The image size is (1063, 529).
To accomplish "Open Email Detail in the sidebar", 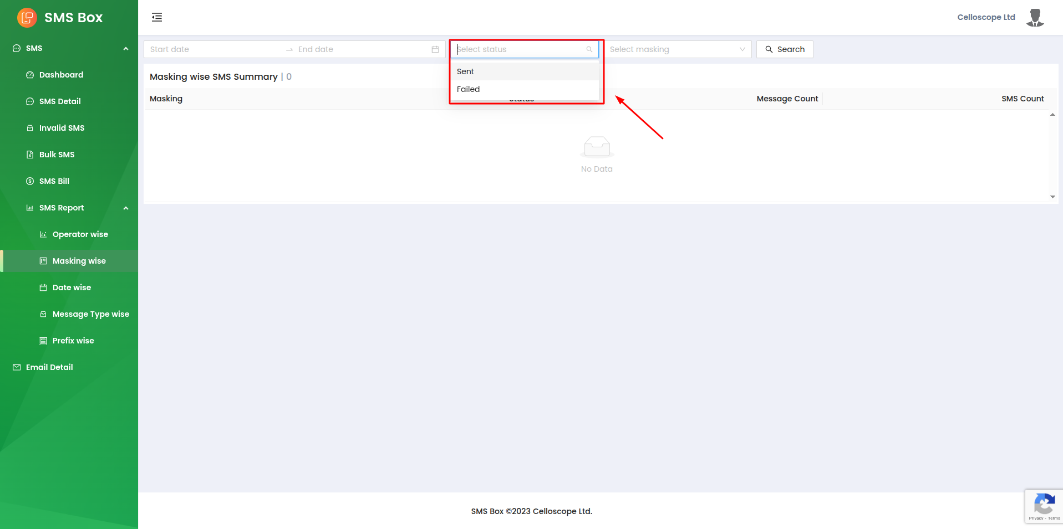I will (x=49, y=367).
